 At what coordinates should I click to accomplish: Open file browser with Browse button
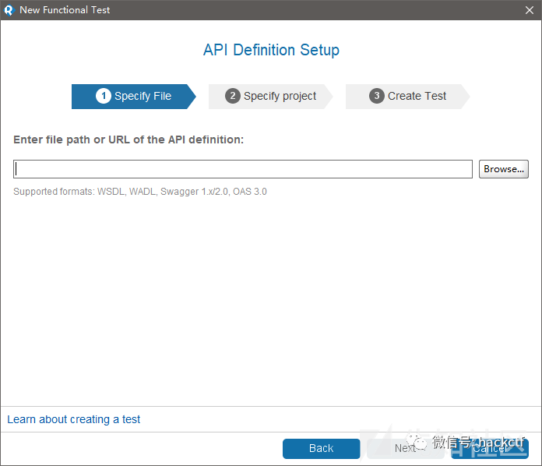(503, 169)
